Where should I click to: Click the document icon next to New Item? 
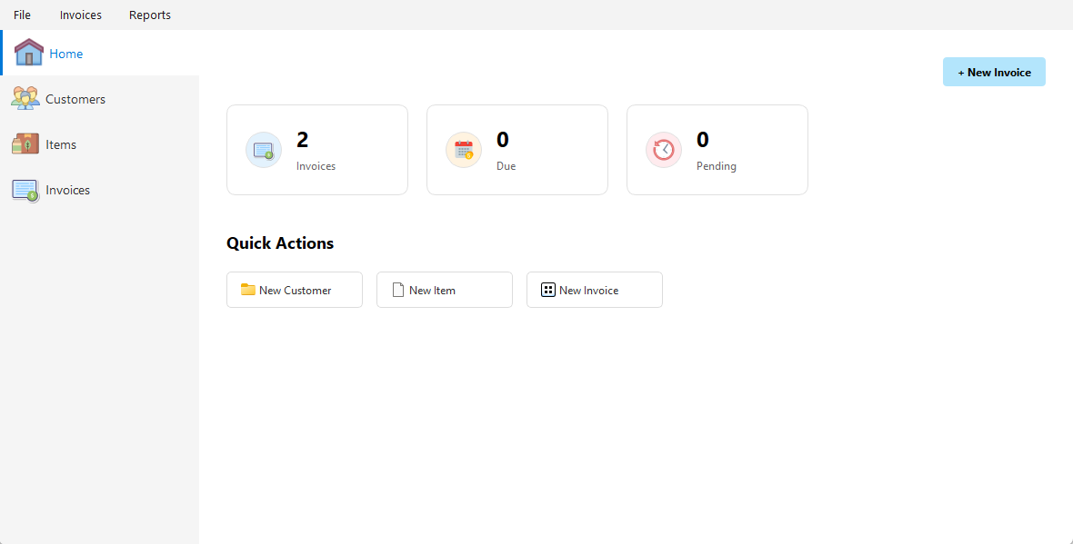point(397,289)
